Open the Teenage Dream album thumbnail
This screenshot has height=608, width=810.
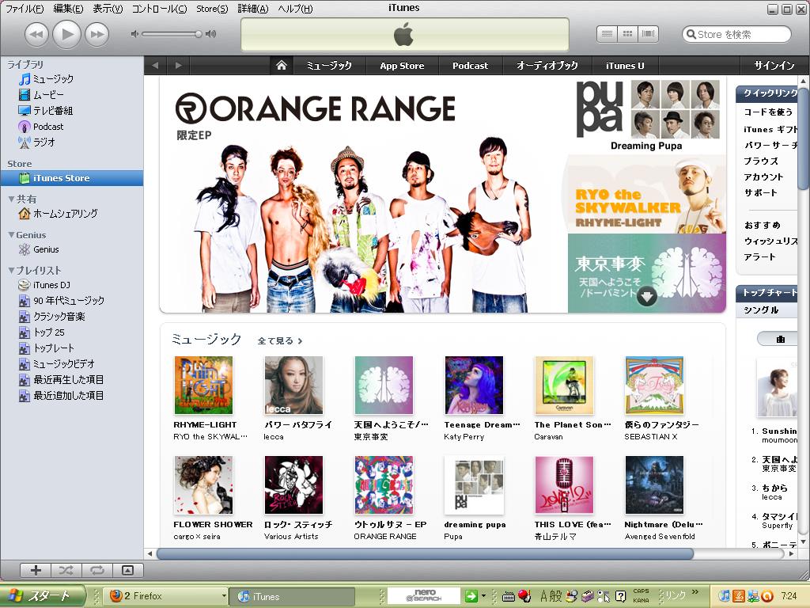pos(474,386)
